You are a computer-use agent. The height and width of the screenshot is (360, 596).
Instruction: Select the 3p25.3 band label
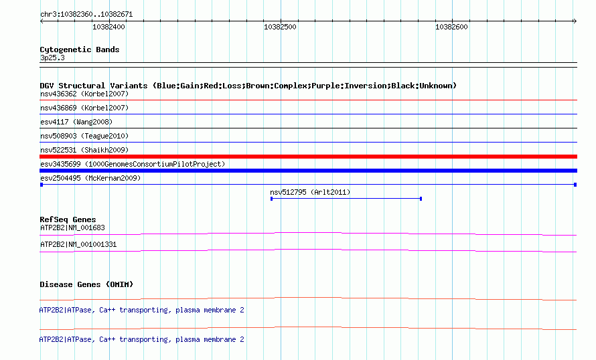pyautogui.click(x=52, y=58)
